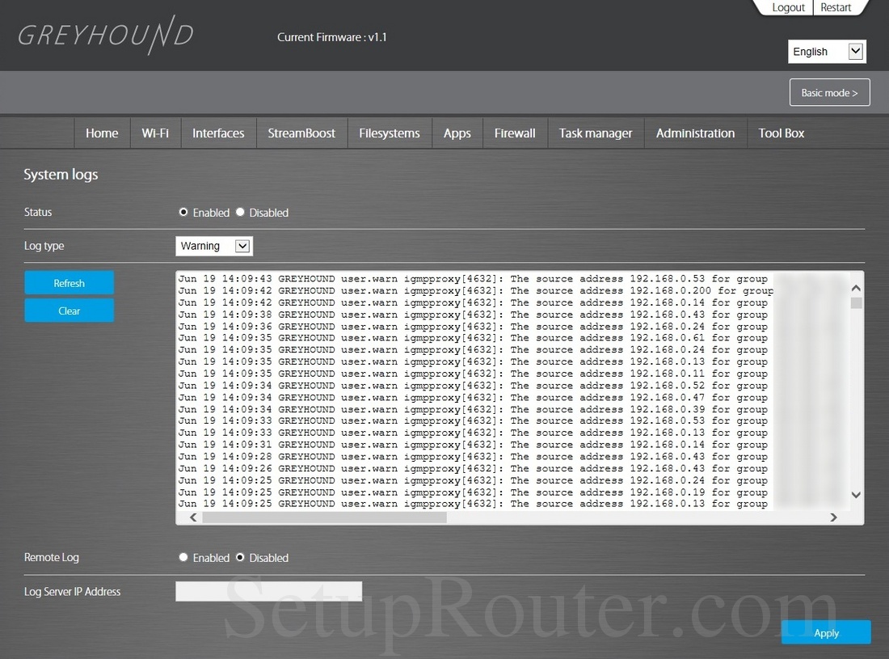
Task: Click the log panel's down scroll arrow
Action: pos(856,494)
